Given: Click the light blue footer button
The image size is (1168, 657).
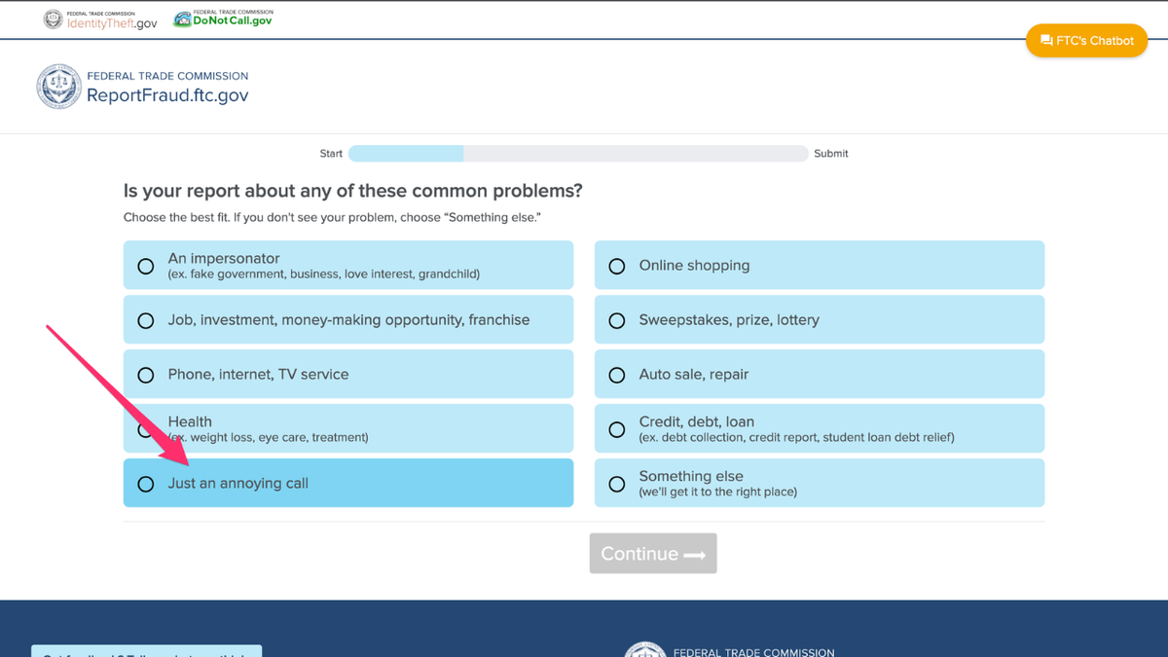Looking at the screenshot, I should 146,651.
